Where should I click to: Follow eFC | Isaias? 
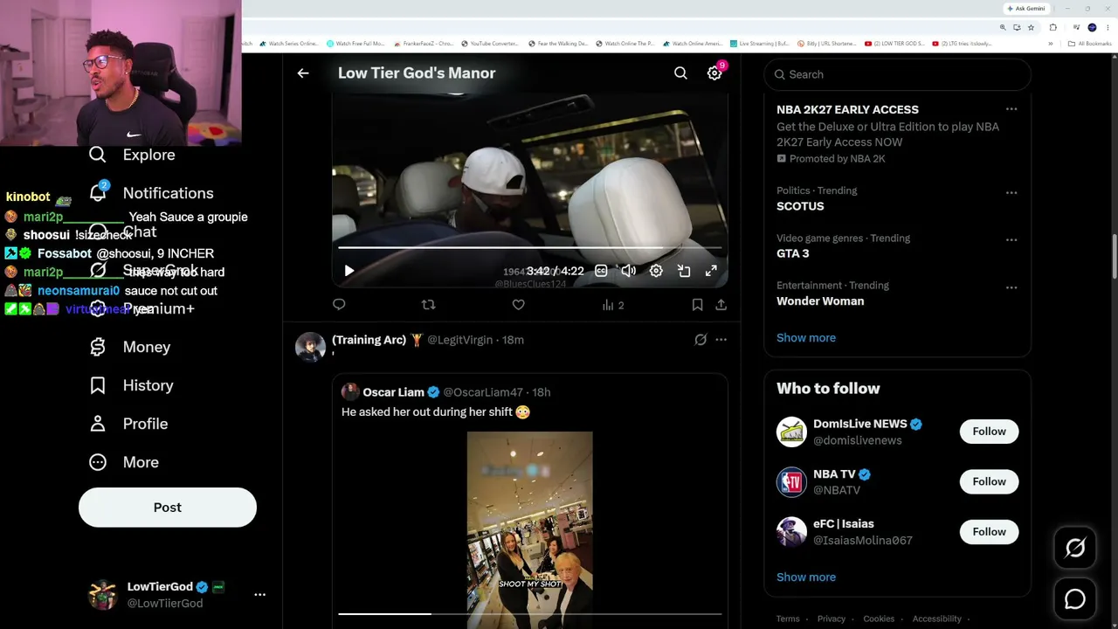pos(989,531)
